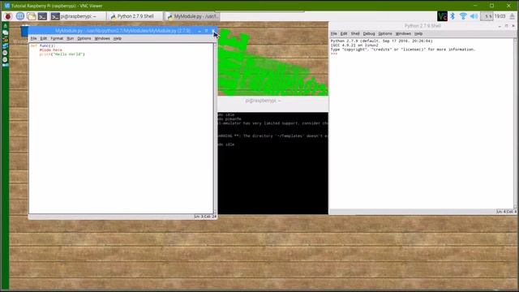This screenshot has width=519, height=292.
Task: Click the 'Python 2.7.9 (default...' version line
Action: 381,41
